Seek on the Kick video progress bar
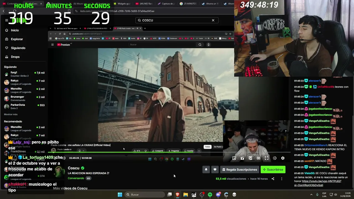The image size is (354, 199). tap(169, 152)
